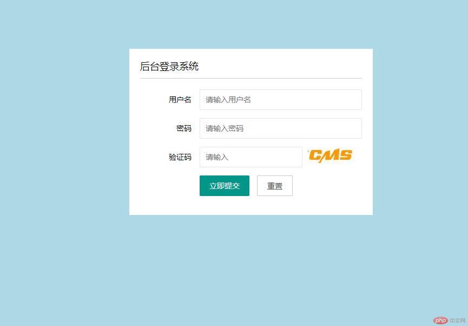This screenshot has width=468, height=326.
Task: Focus the 密码 password input field
Action: click(281, 128)
